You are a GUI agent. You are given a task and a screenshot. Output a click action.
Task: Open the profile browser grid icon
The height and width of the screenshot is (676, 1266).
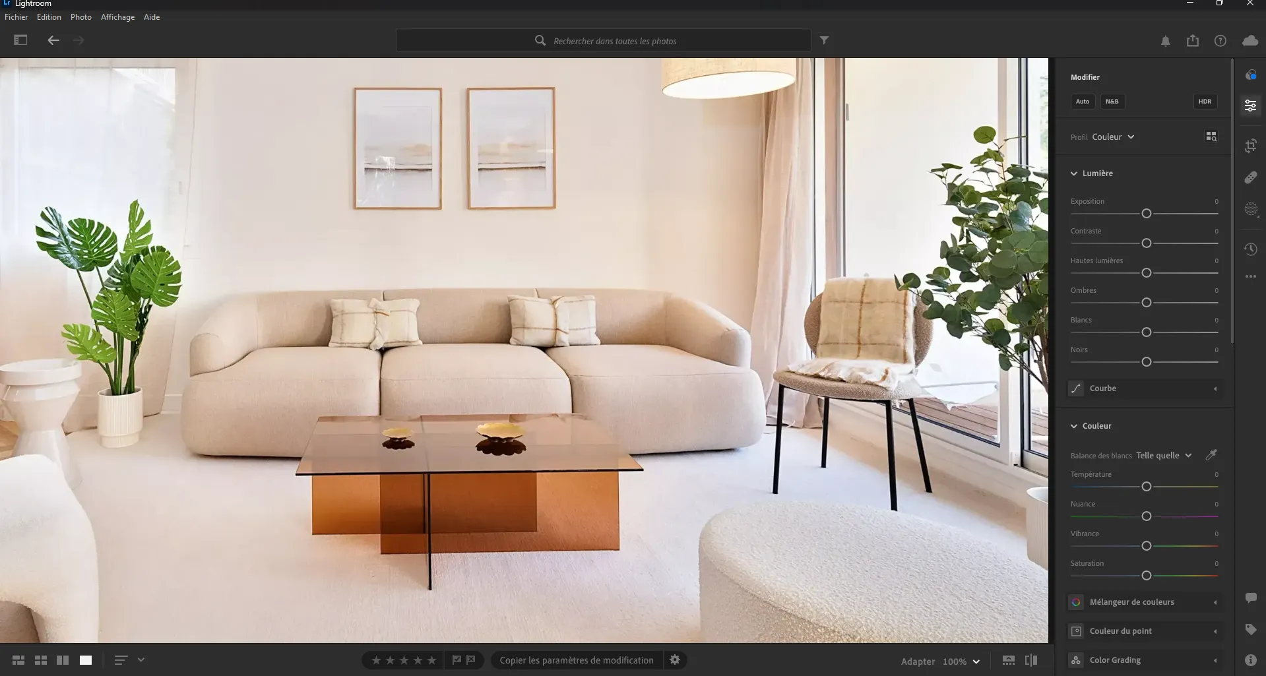(x=1211, y=137)
